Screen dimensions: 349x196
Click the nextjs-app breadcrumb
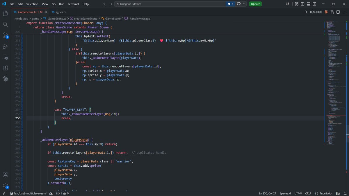point(21,19)
